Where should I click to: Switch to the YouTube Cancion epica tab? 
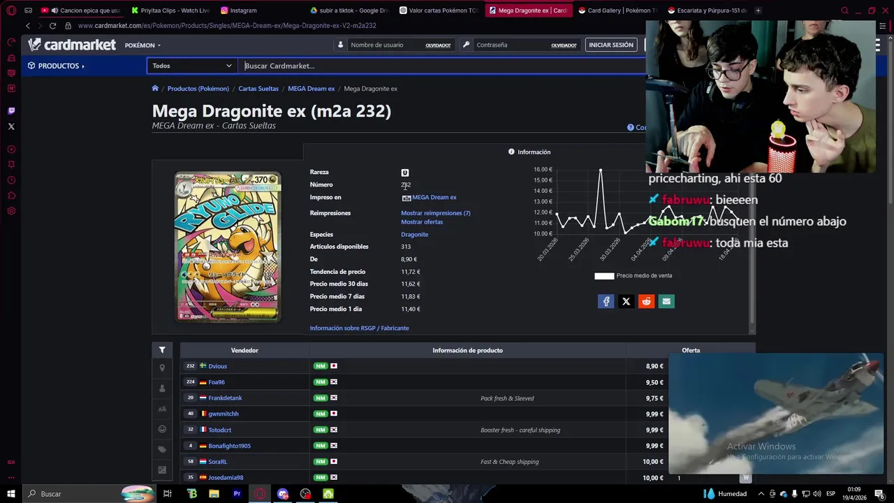click(80, 10)
